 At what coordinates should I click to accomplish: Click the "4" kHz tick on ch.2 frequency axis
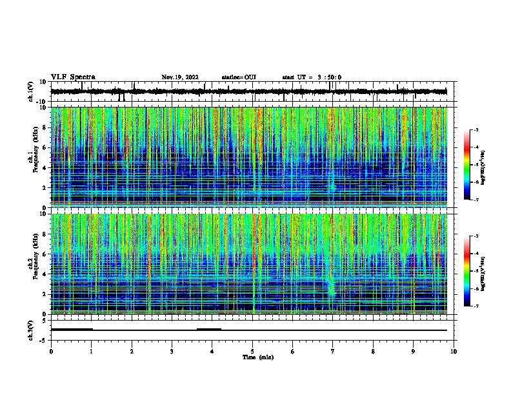click(x=45, y=274)
